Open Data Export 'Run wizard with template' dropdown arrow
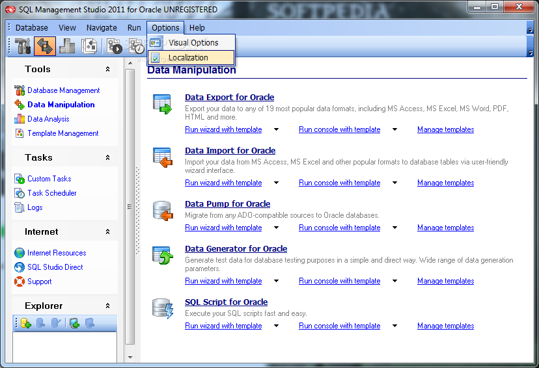 277,129
